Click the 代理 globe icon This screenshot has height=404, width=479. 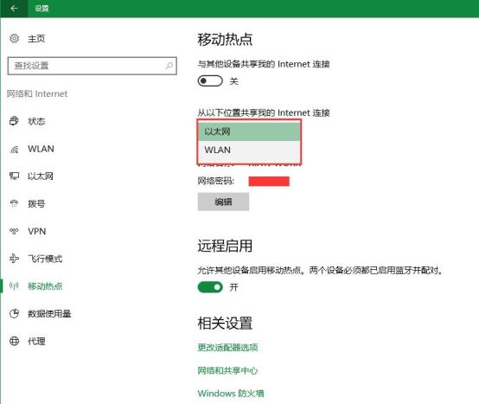point(14,341)
